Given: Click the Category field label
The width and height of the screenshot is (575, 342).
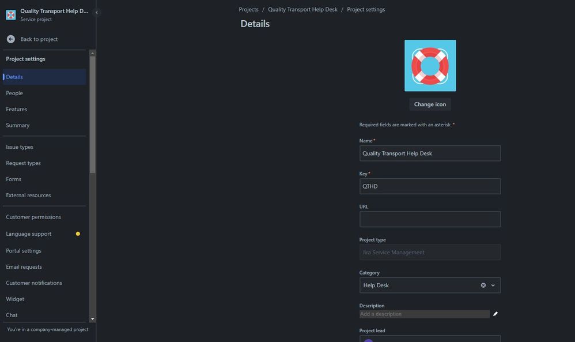Looking at the screenshot, I should click(x=369, y=273).
